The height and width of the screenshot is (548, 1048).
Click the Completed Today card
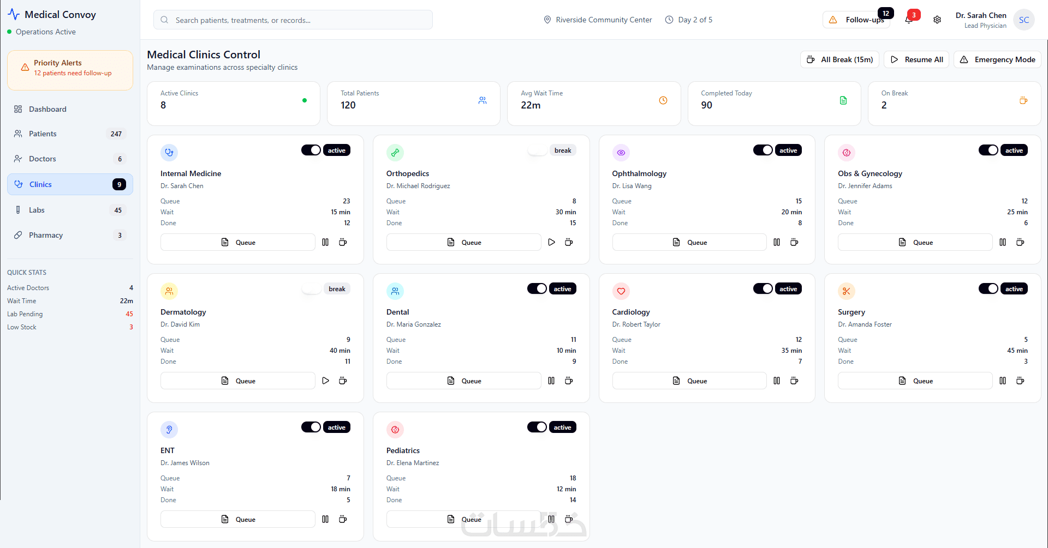tap(774, 104)
